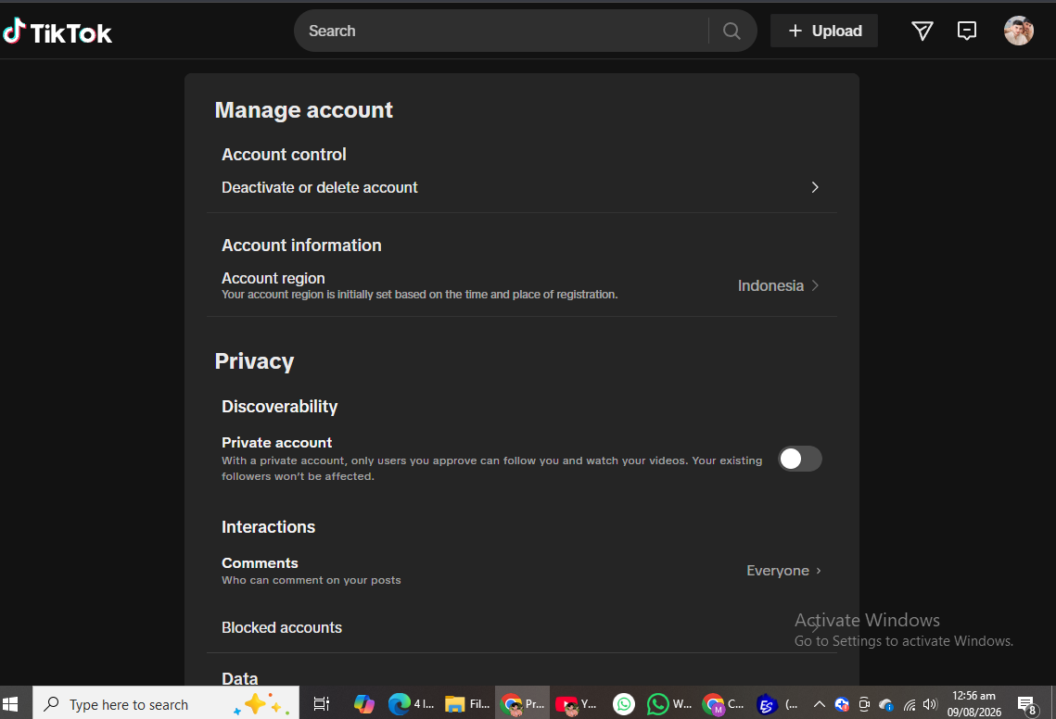
Task: Open Task View on the taskbar
Action: [322, 704]
